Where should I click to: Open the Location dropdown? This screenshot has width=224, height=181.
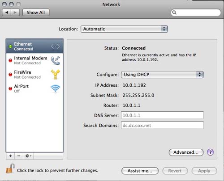click(124, 29)
